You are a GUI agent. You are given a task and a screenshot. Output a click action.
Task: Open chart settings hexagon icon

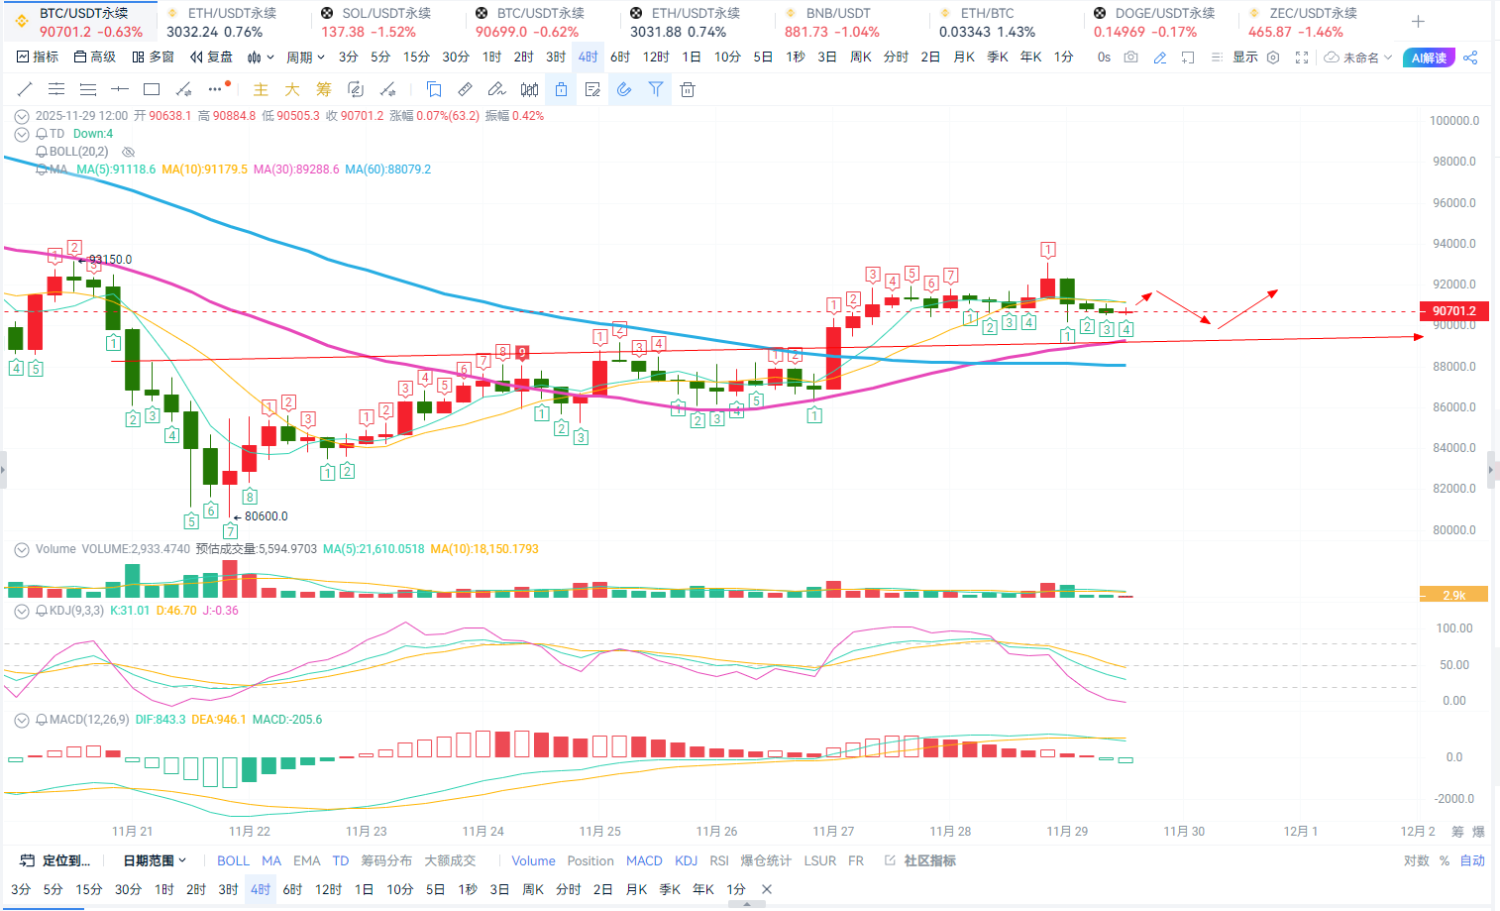coord(1273,57)
